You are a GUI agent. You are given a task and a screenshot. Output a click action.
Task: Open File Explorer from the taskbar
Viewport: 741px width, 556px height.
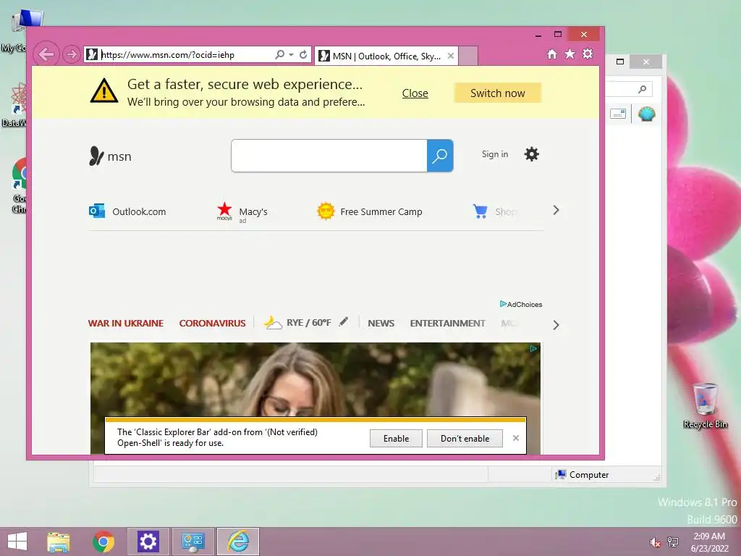point(58,542)
